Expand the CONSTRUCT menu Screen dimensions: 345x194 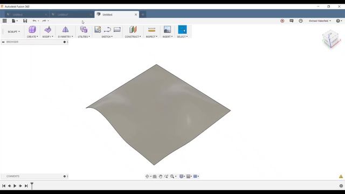click(x=133, y=37)
